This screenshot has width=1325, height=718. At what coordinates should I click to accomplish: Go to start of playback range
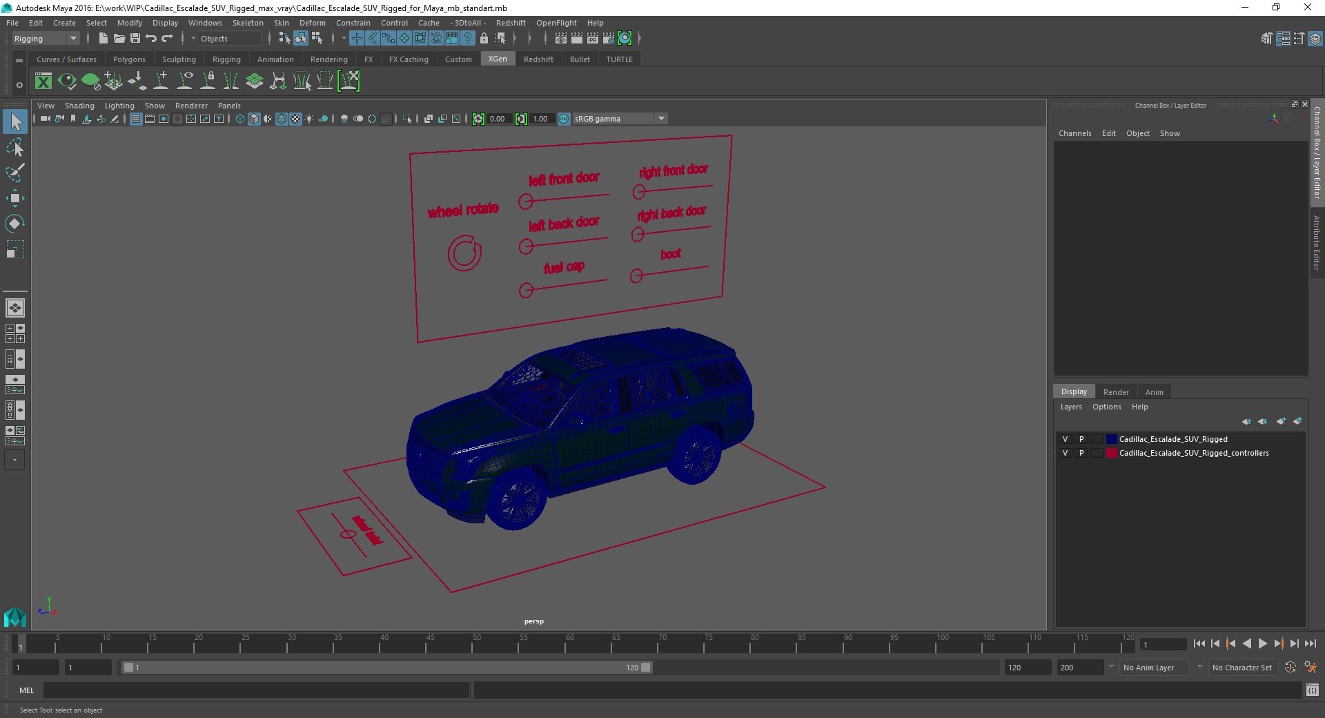click(1199, 643)
